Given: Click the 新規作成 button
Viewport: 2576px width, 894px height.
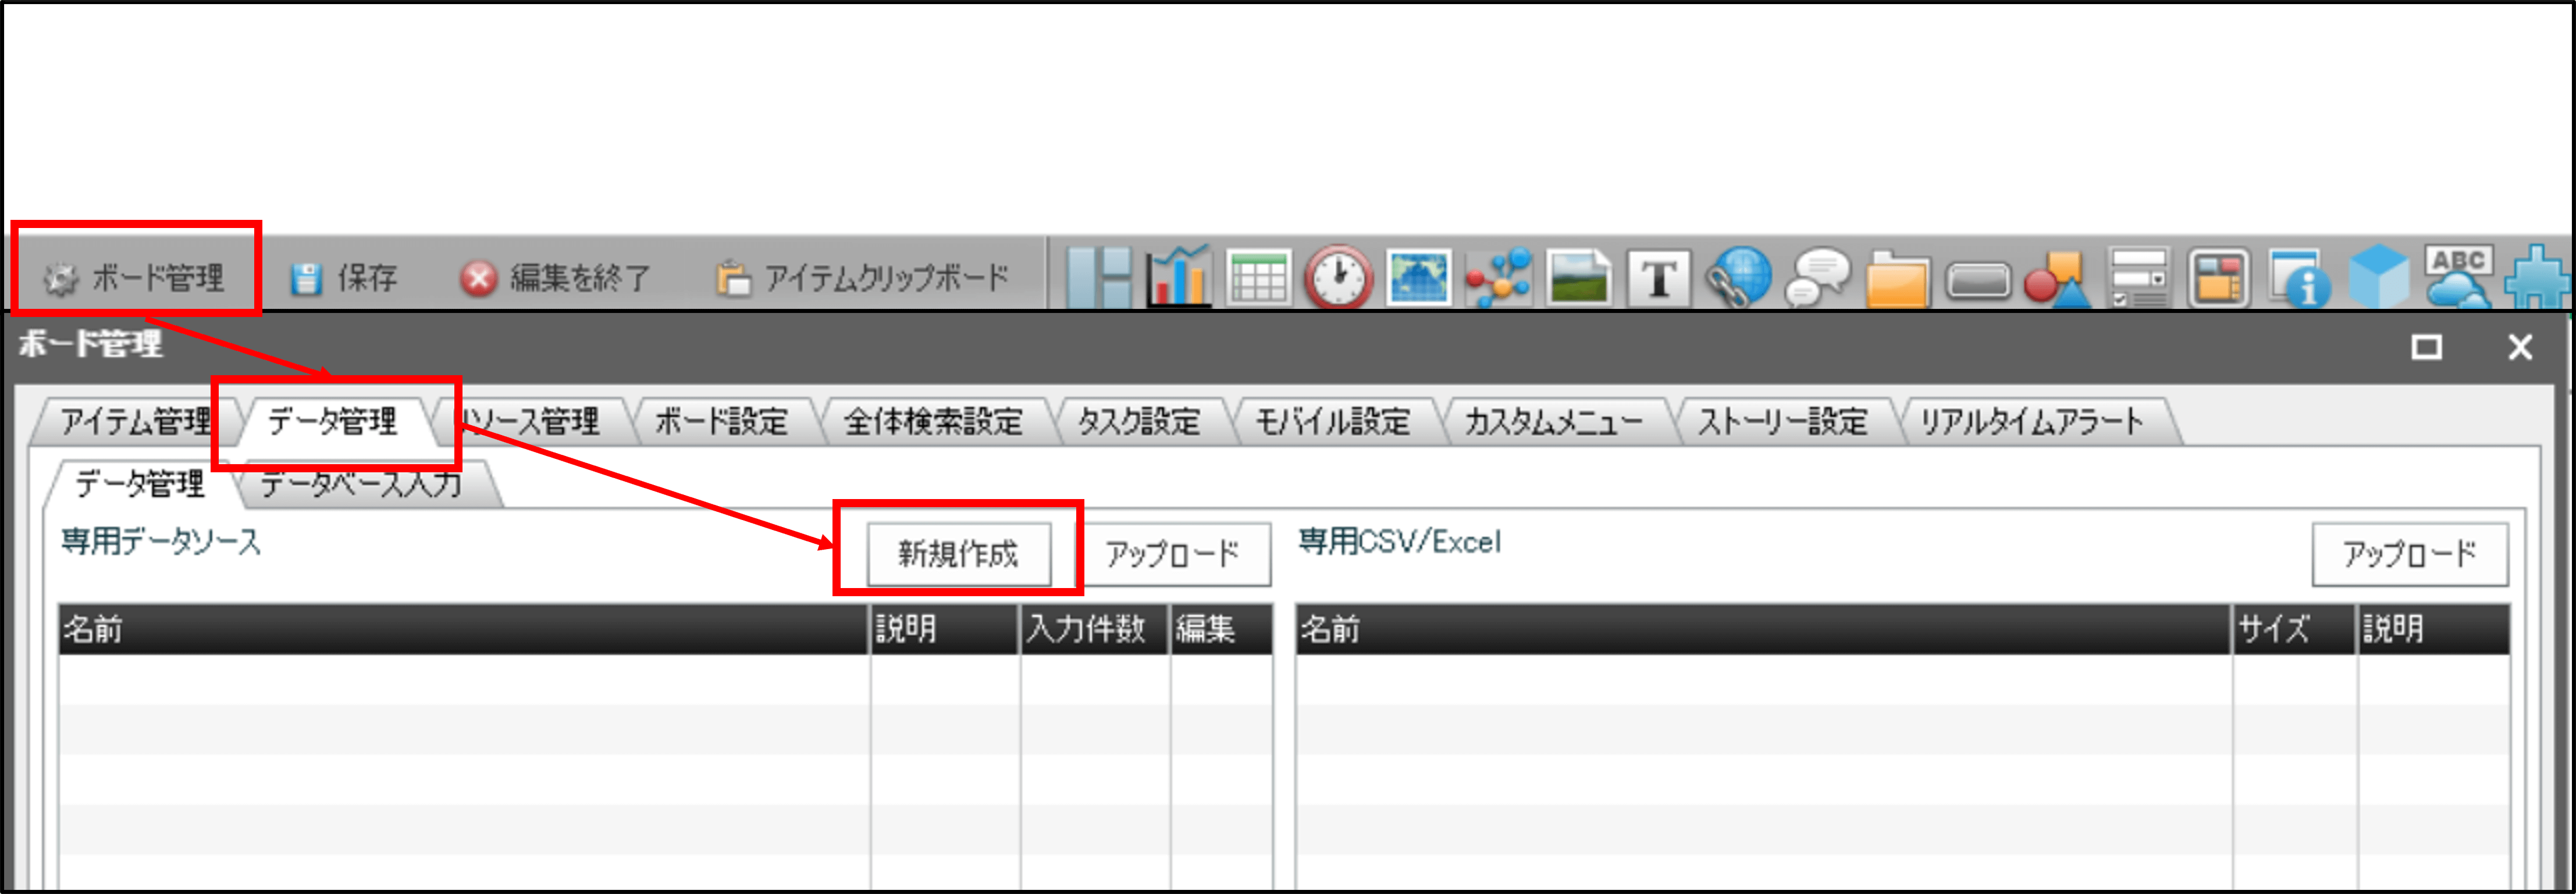Looking at the screenshot, I should point(958,553).
